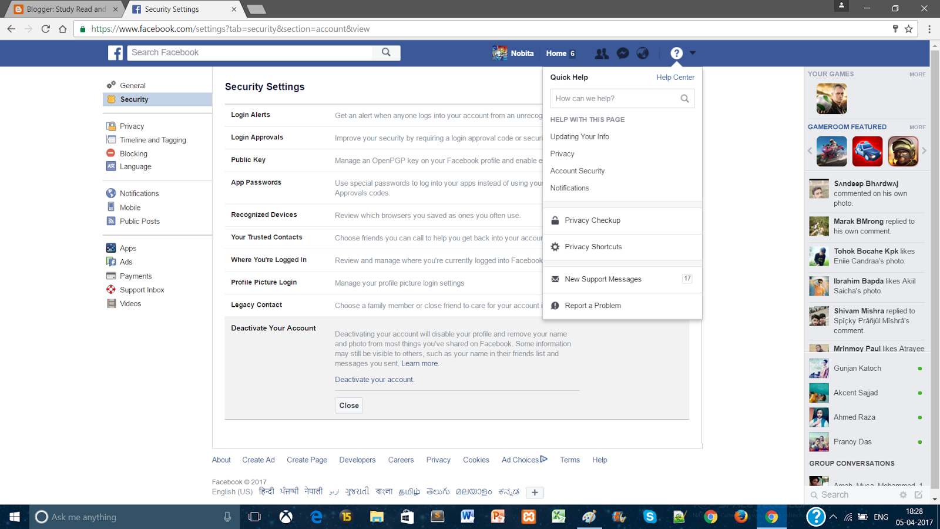The image size is (940, 529).
Task: Bookmark this page with the star
Action: (x=909, y=29)
